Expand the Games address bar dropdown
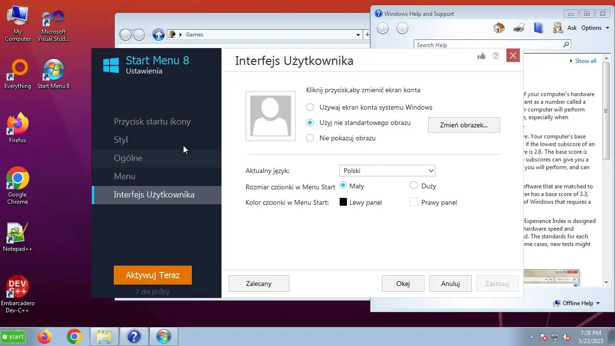615x346 pixels. click(358, 35)
